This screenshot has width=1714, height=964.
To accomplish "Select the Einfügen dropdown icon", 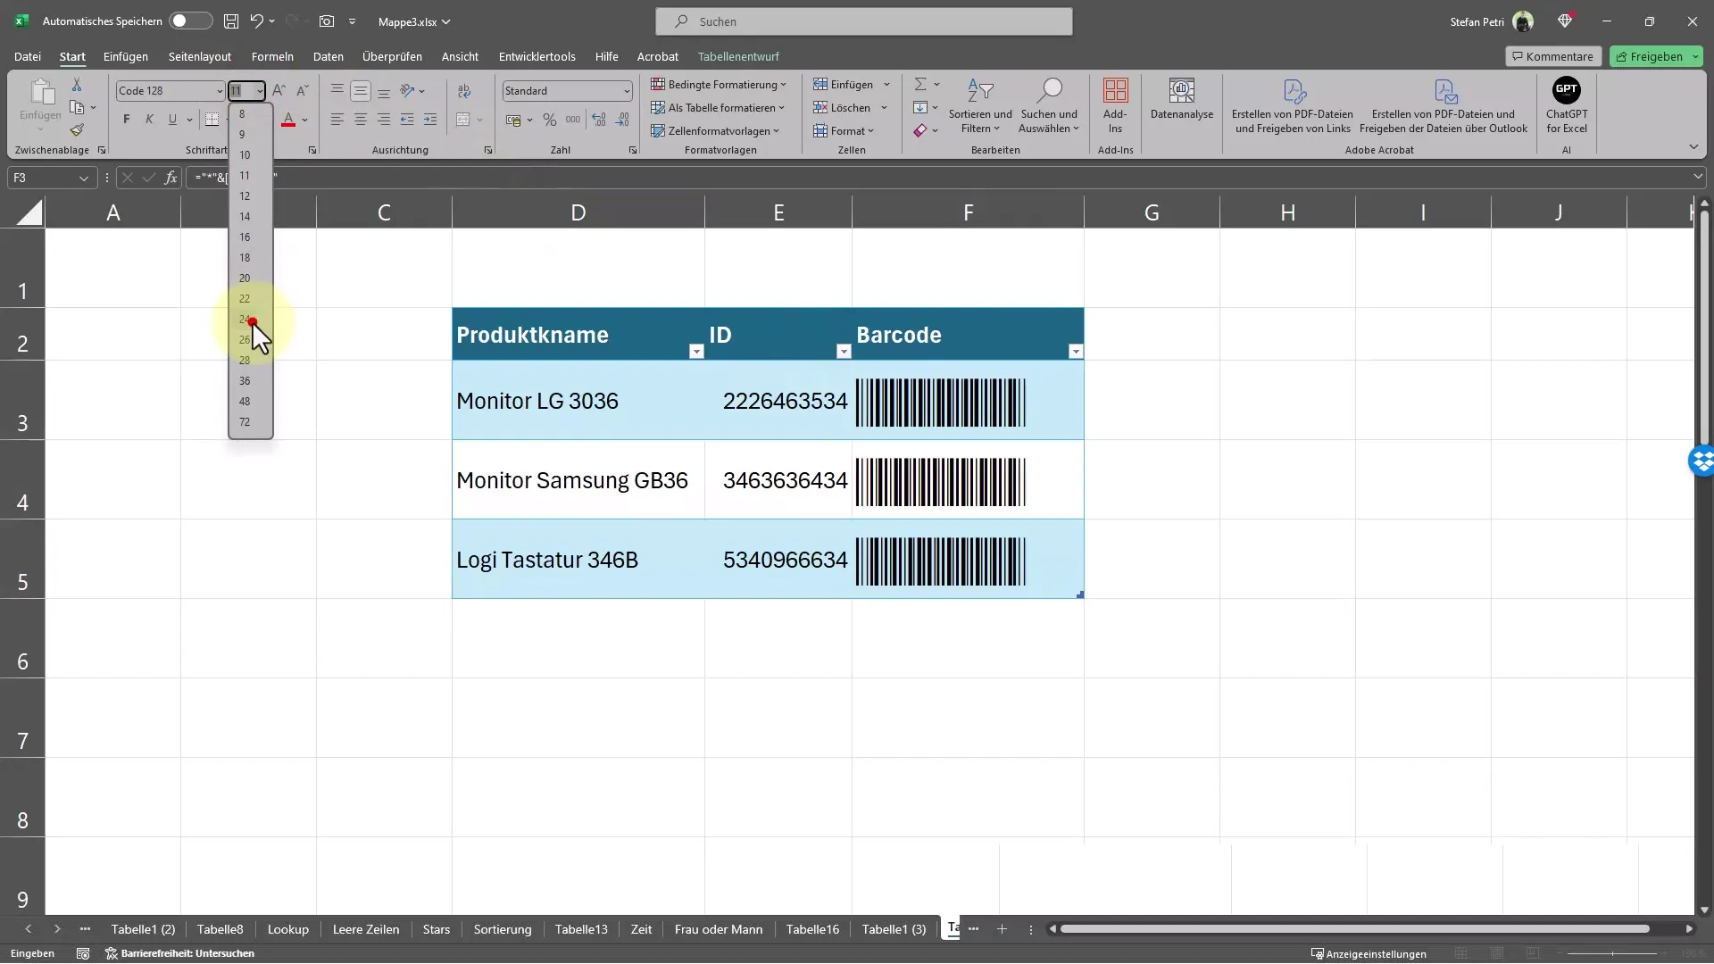I will [x=886, y=85].
